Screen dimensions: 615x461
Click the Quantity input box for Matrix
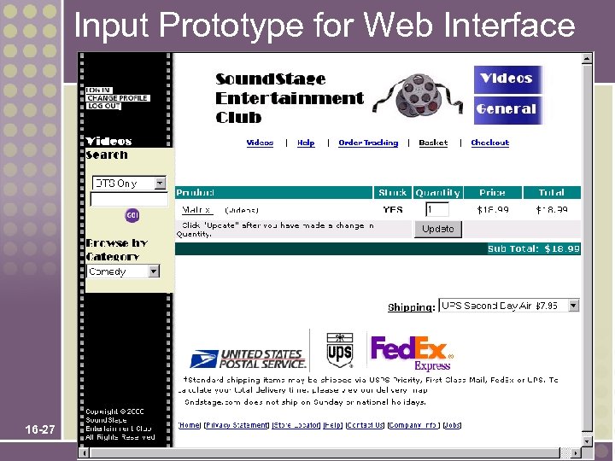pos(437,209)
